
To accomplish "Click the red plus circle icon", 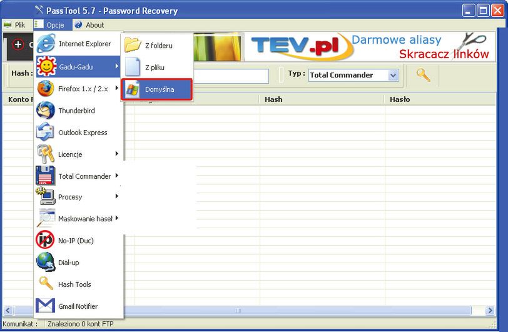I will (x=18, y=44).
